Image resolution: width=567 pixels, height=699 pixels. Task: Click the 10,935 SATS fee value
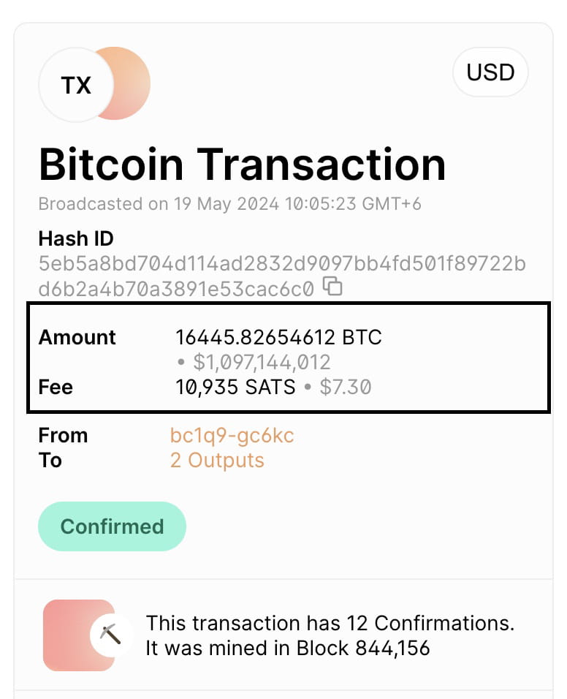(235, 387)
